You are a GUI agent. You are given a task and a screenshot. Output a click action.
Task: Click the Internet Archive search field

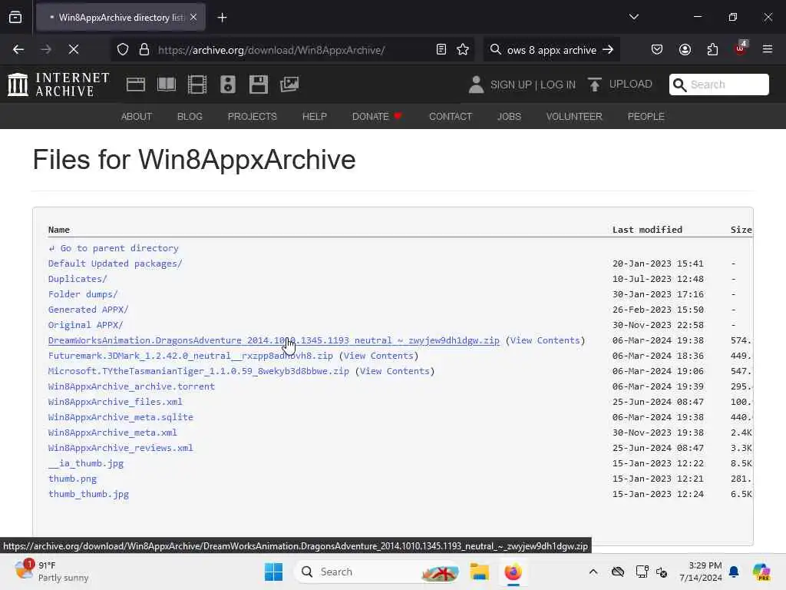tap(718, 85)
